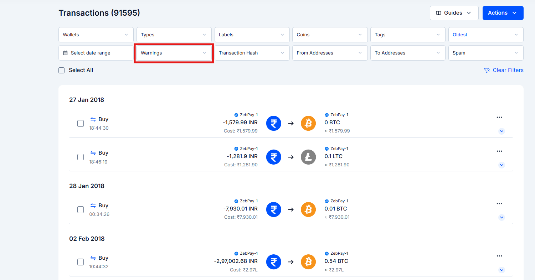Open the Coins filter dropdown
The height and width of the screenshot is (280, 535).
[x=330, y=35]
